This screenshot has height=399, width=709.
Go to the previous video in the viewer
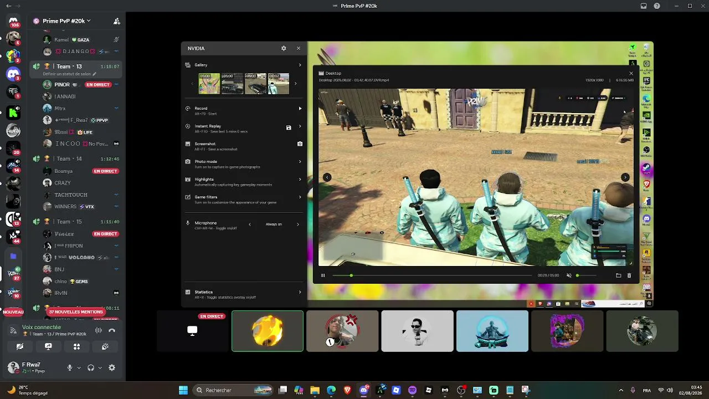(x=327, y=177)
